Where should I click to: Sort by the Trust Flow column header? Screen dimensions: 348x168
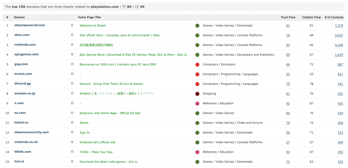(x=288, y=17)
